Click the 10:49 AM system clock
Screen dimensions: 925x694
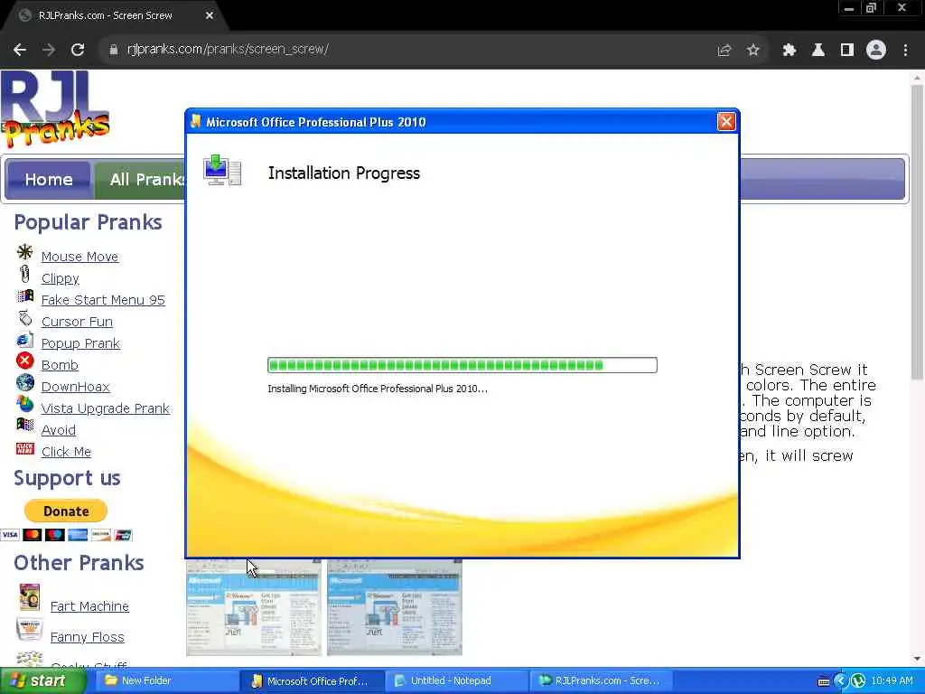pos(892,681)
